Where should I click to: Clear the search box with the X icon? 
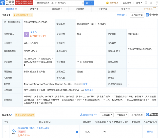click(x=83, y=3)
